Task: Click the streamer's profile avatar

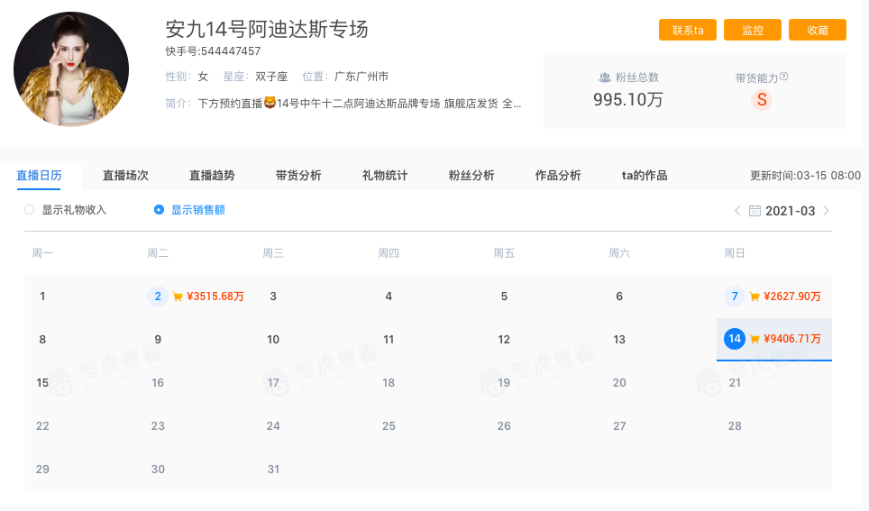Action: (71, 69)
